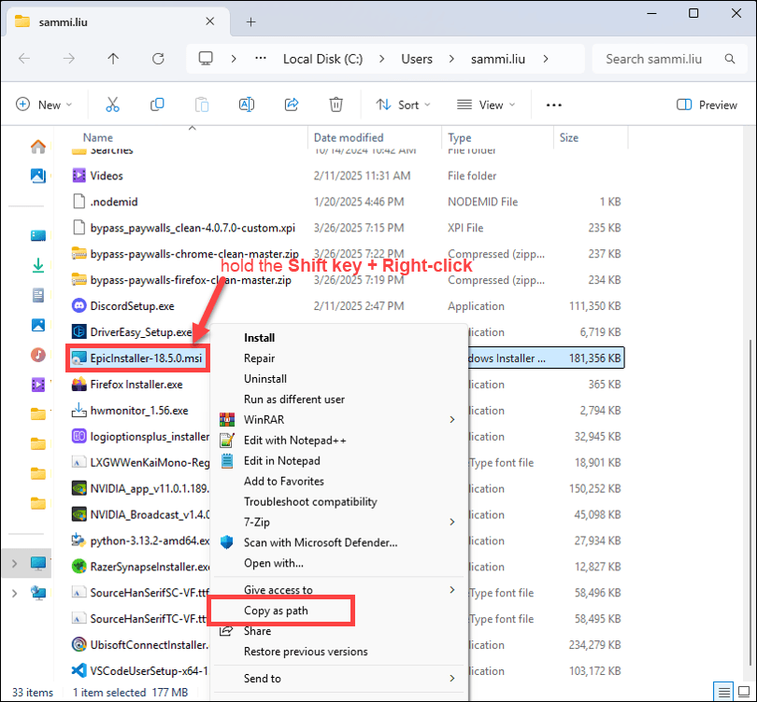Click the Rename icon in toolbar
757x702 pixels.
(247, 105)
